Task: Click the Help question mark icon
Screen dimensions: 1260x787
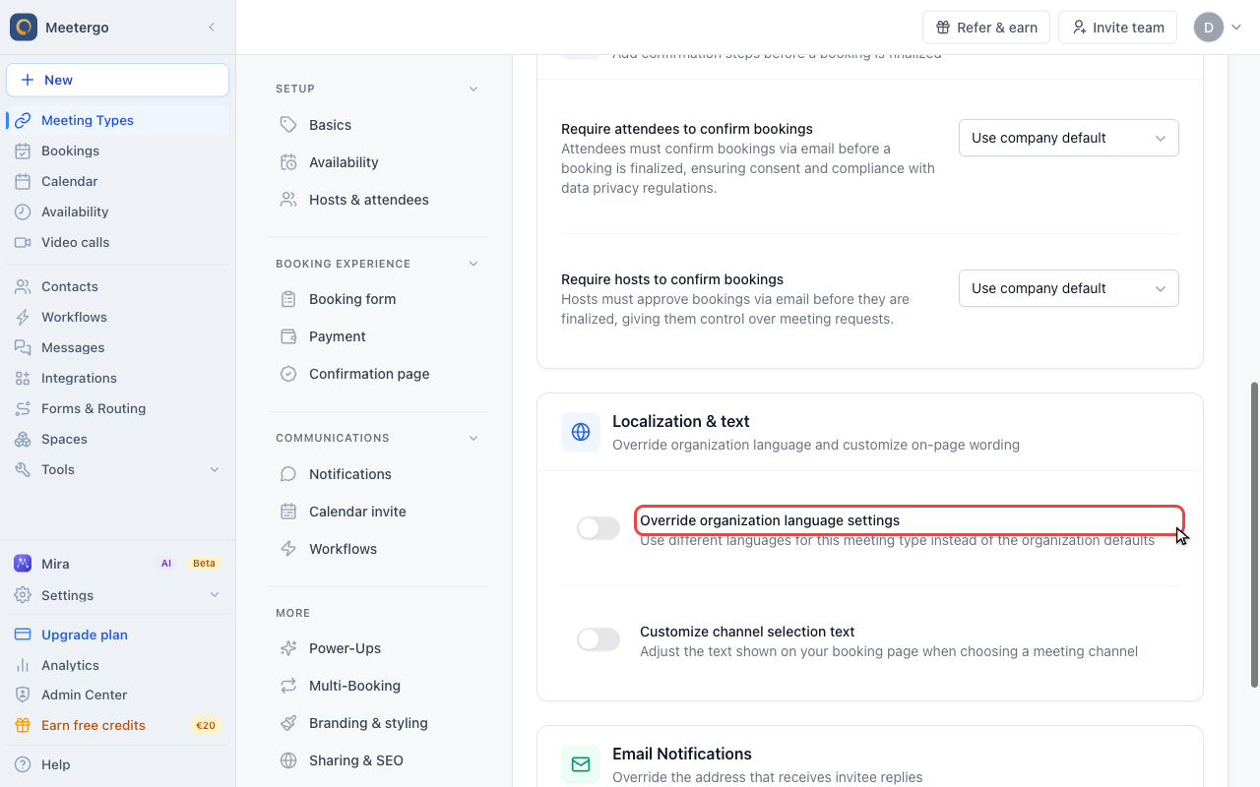Action: (x=23, y=764)
